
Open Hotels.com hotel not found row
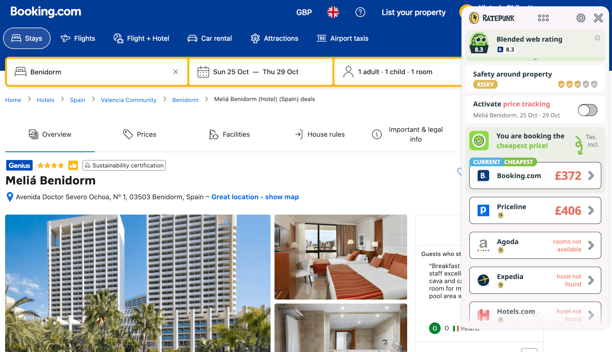click(535, 313)
